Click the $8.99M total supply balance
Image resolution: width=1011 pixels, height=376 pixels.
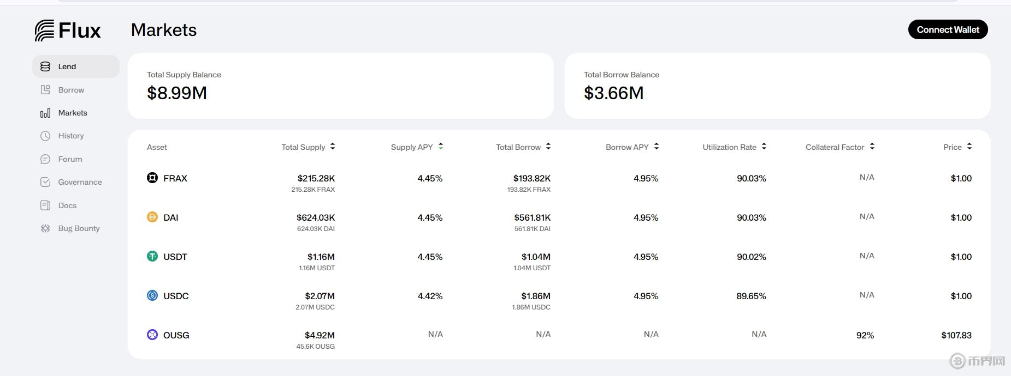177,93
